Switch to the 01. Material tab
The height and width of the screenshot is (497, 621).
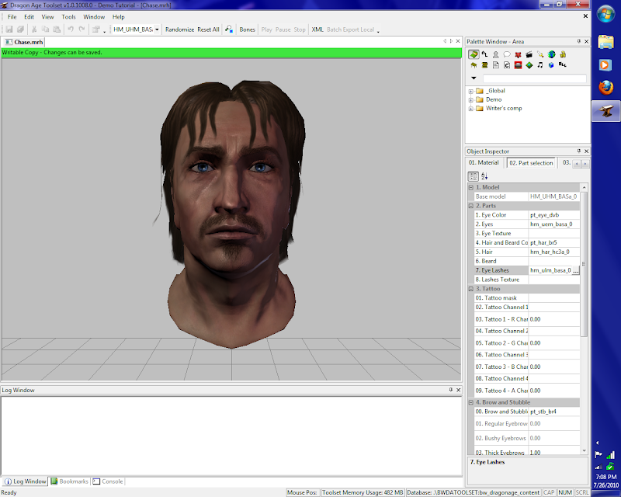coord(484,163)
